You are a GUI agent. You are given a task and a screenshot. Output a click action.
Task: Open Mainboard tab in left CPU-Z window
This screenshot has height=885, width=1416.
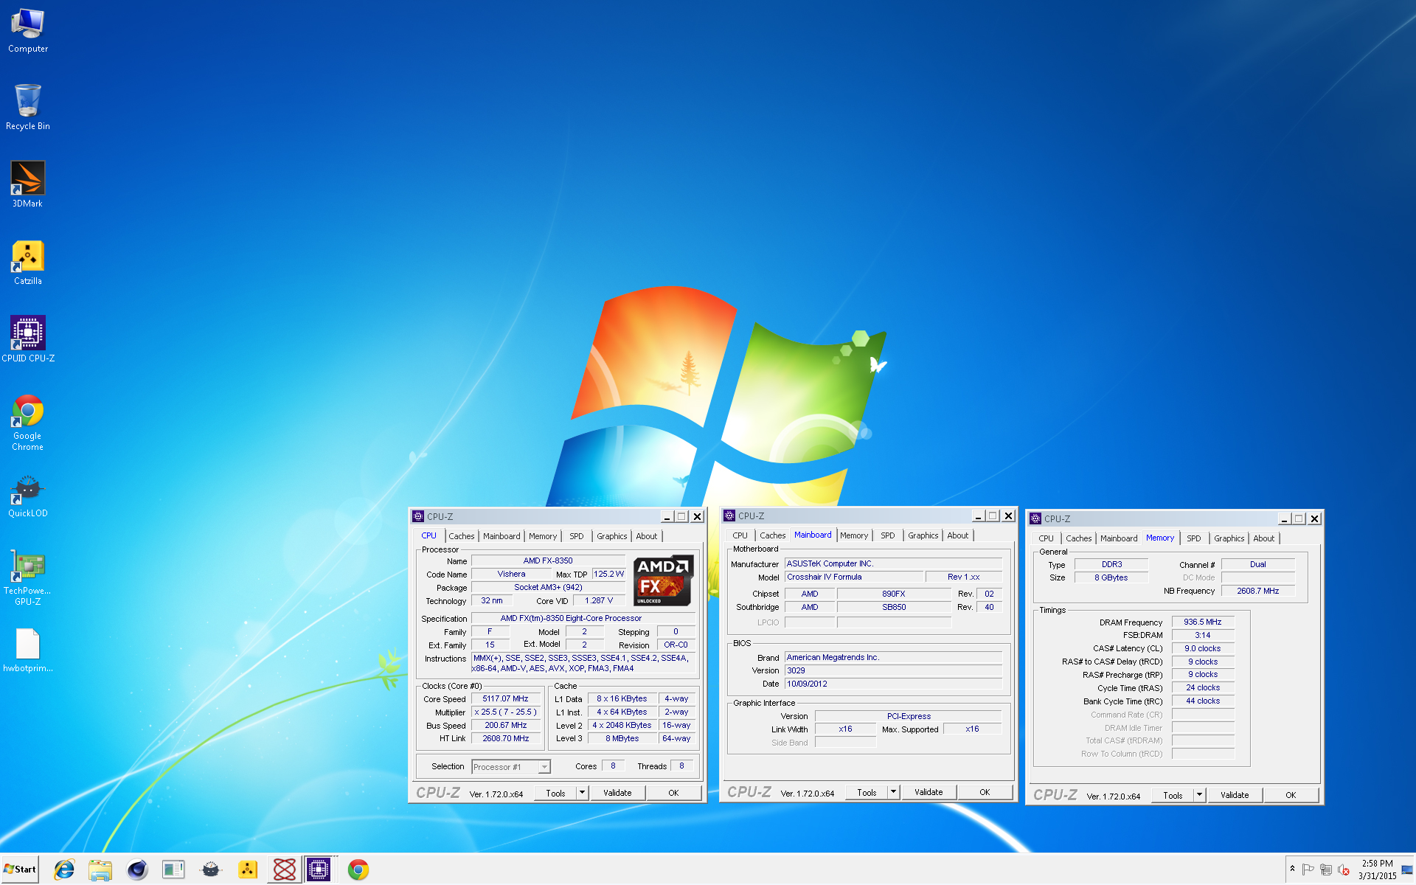tap(502, 536)
